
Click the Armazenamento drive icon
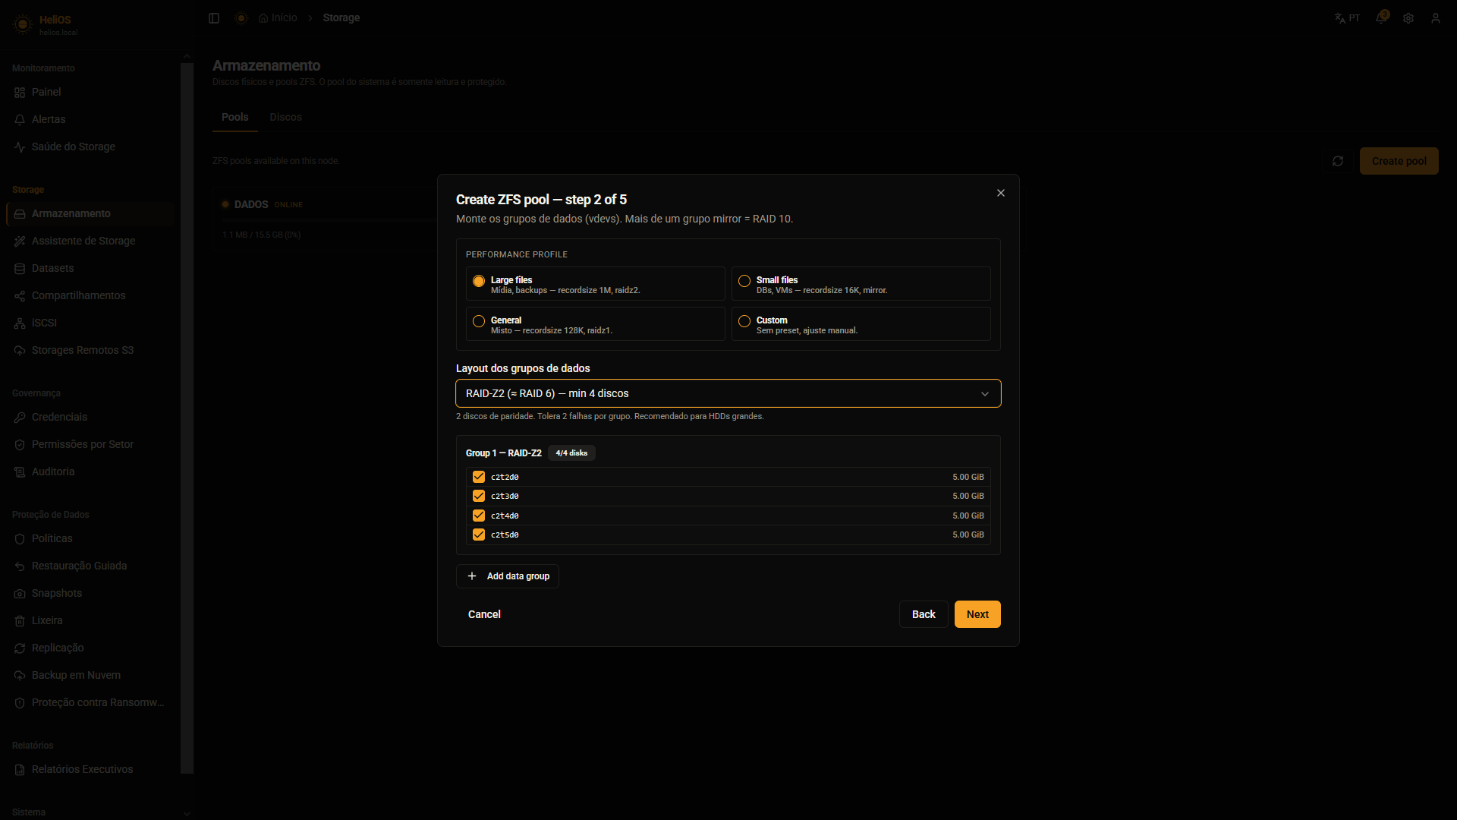tap(20, 214)
